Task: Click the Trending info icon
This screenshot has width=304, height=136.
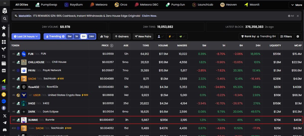Action: click(63, 36)
